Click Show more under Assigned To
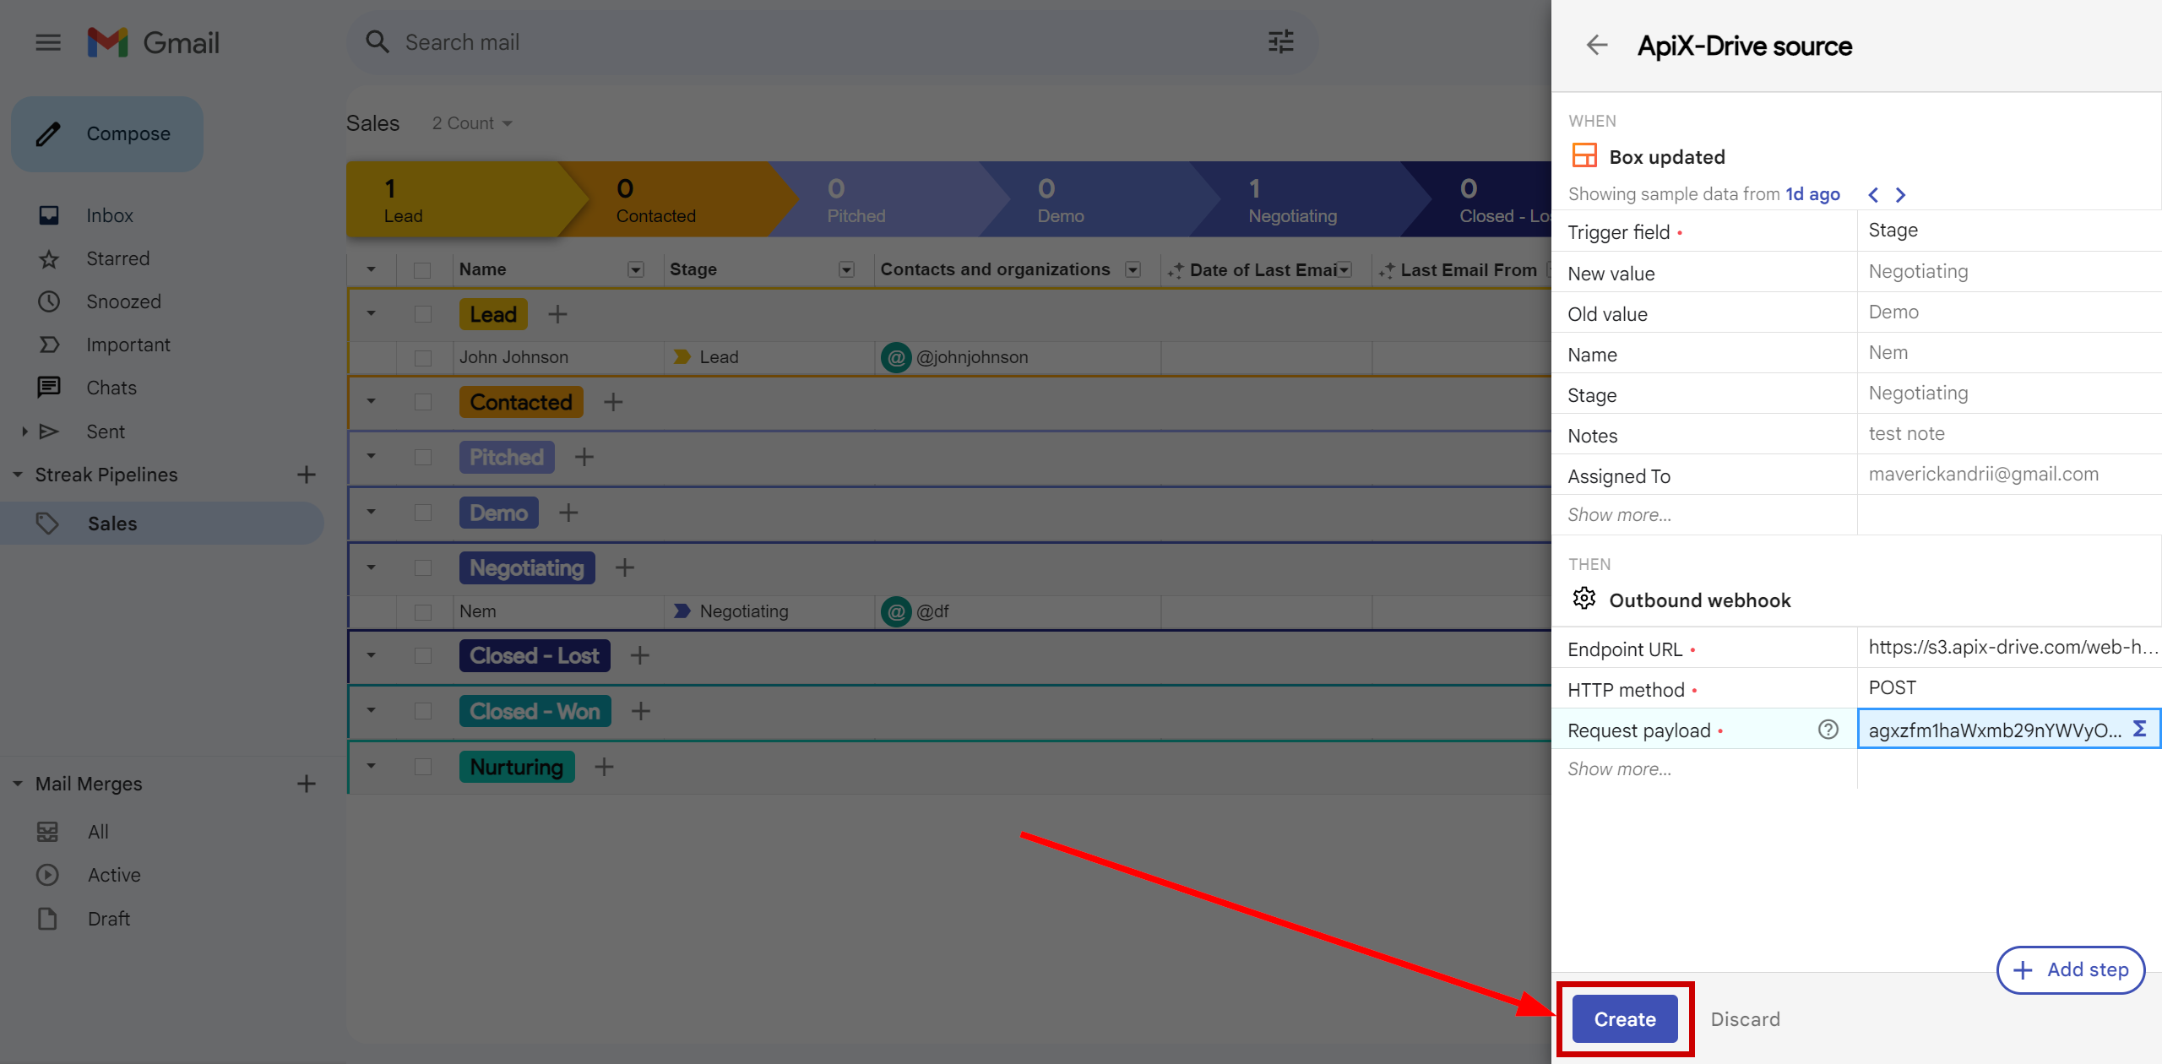2162x1064 pixels. (x=1619, y=514)
